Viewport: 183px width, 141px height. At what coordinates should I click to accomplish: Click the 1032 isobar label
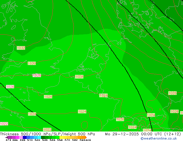click(x=21, y=48)
